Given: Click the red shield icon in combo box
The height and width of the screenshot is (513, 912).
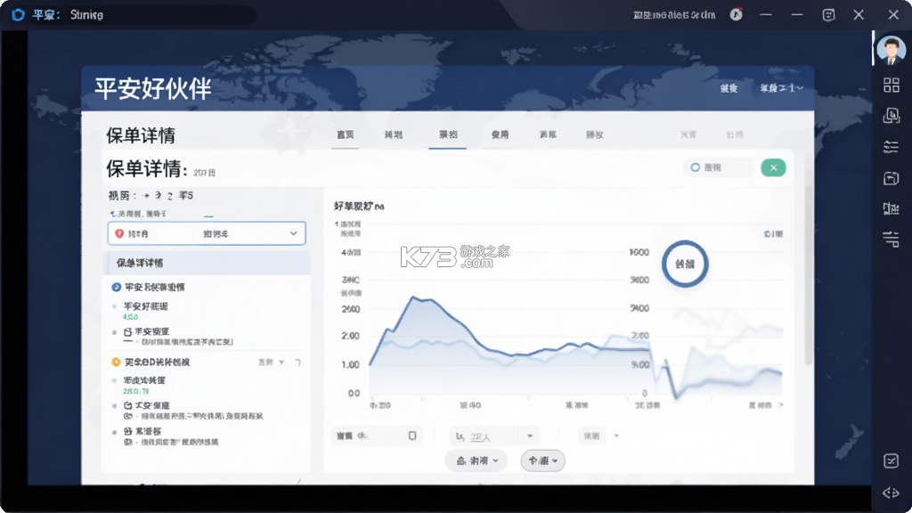Looking at the screenshot, I should click(x=119, y=233).
